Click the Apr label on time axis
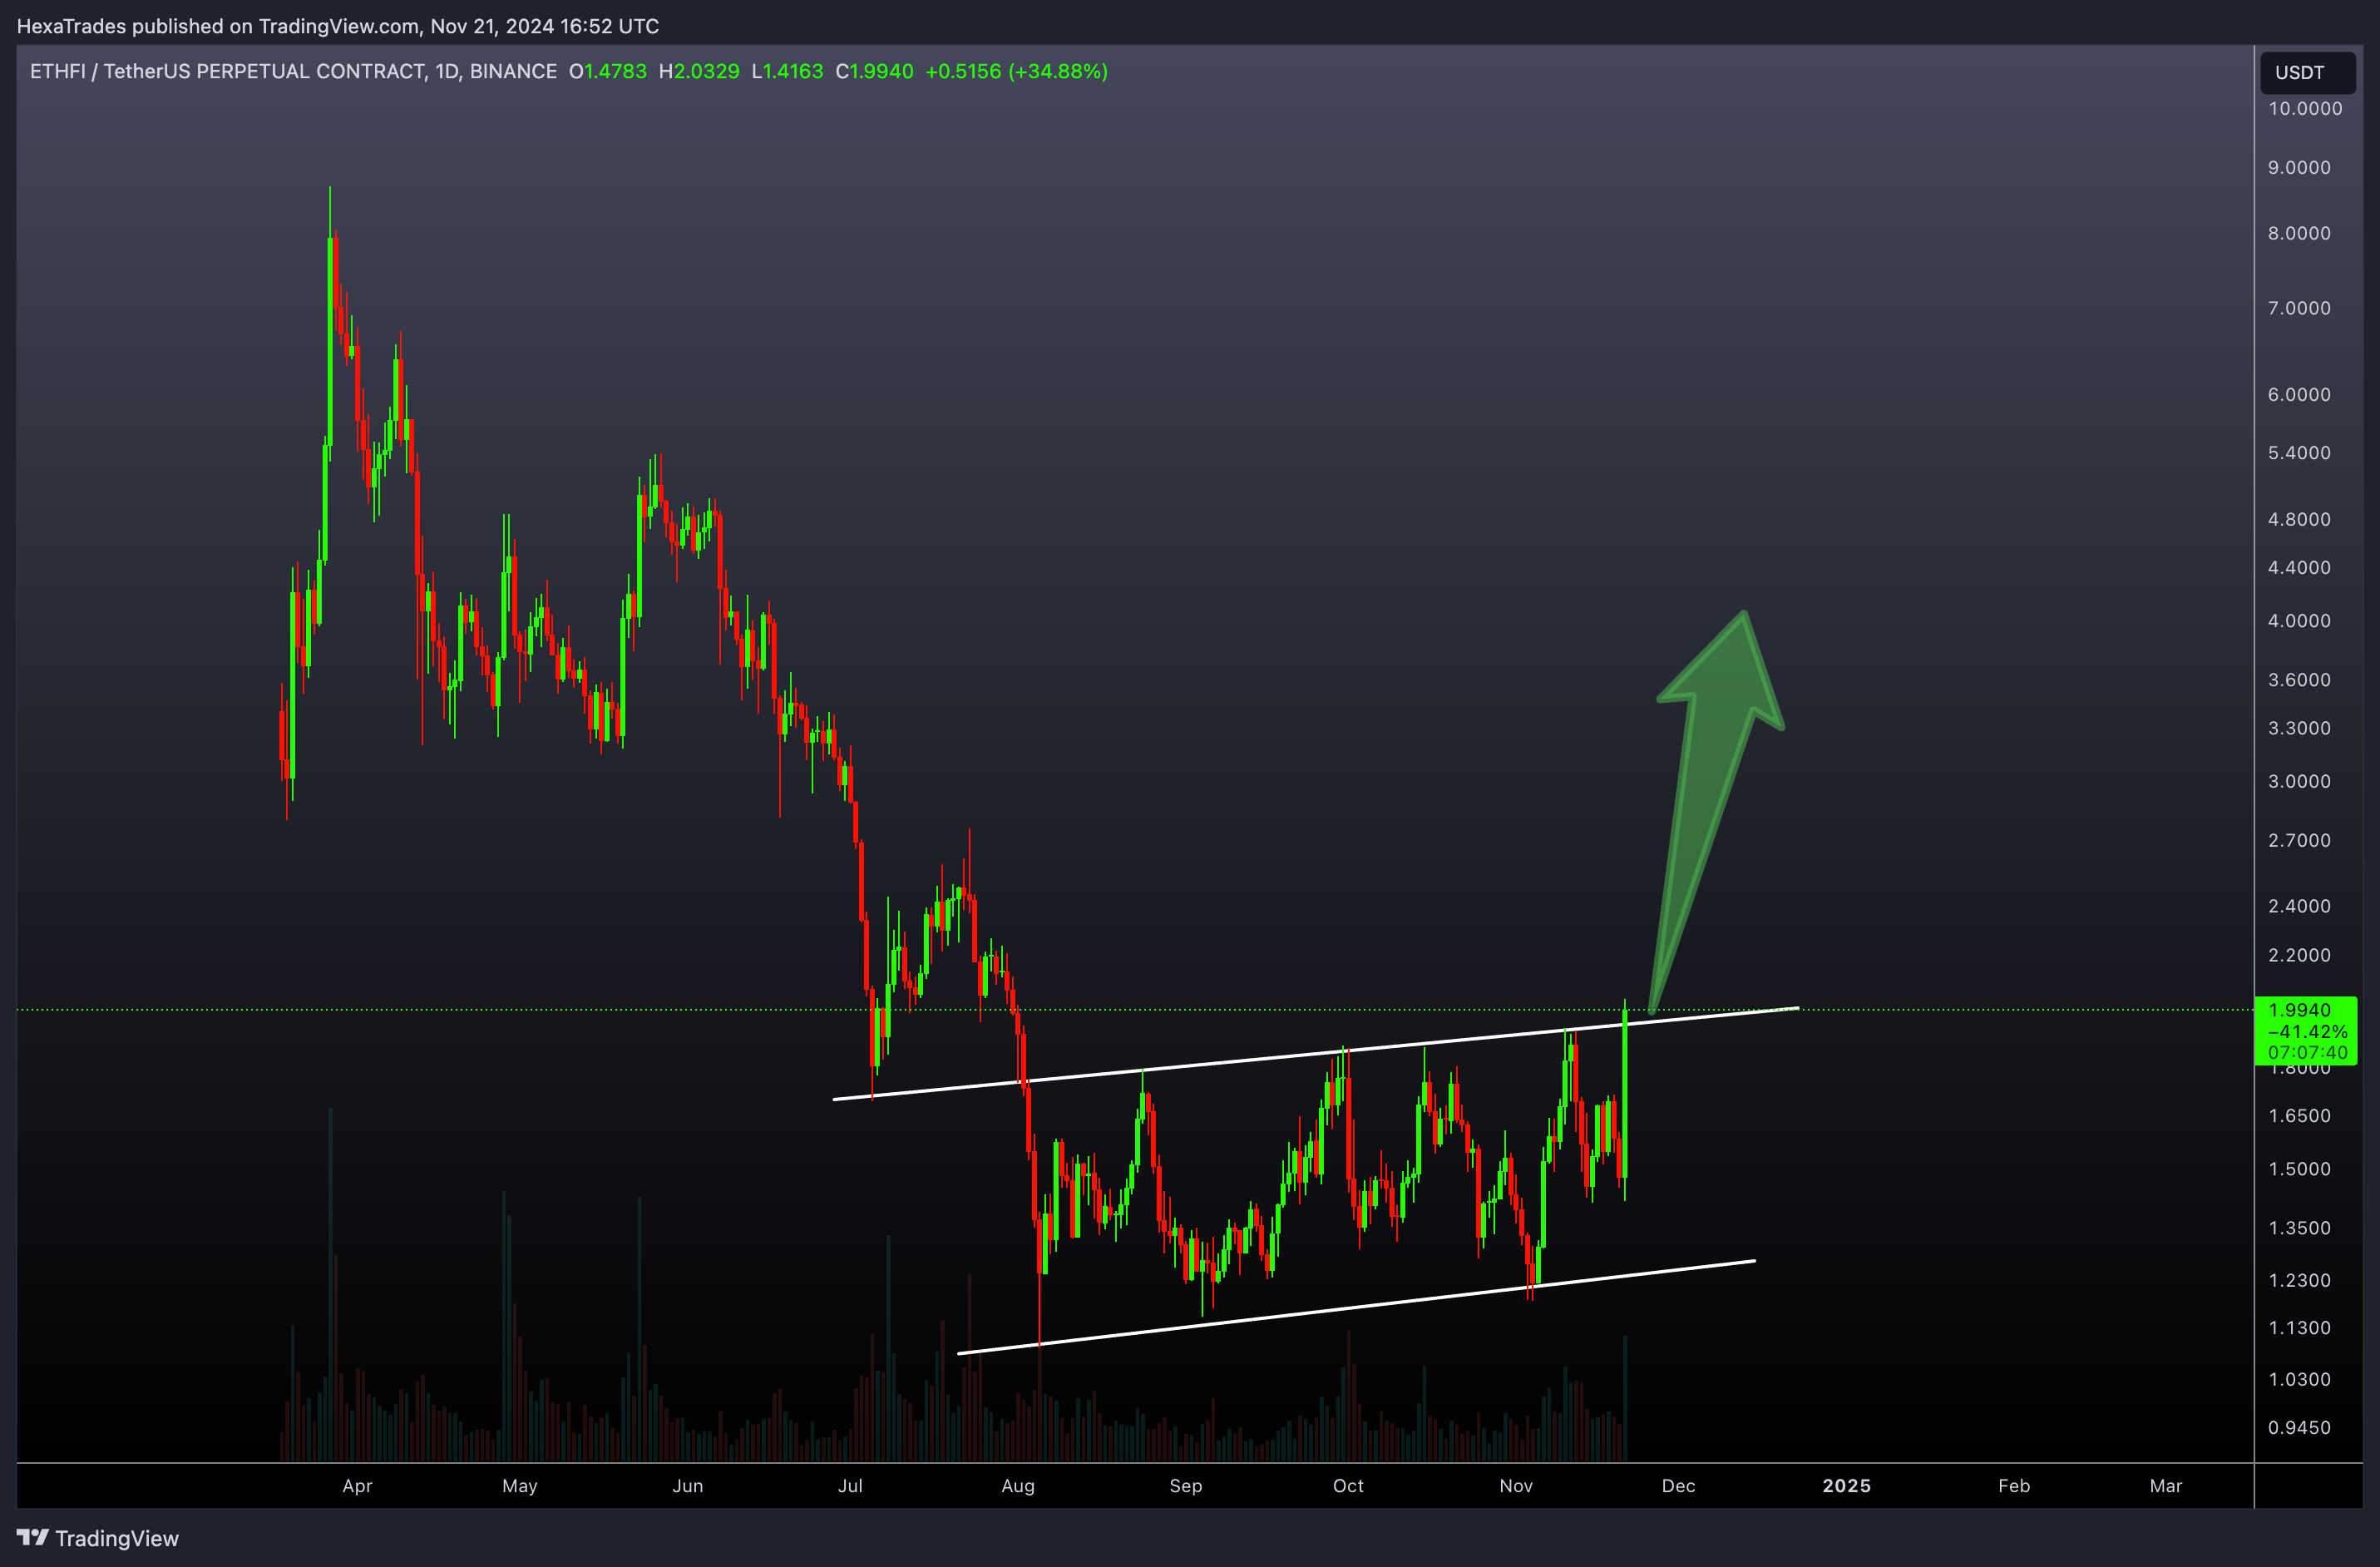Screen dimensions: 2380x1567 coord(357,1486)
